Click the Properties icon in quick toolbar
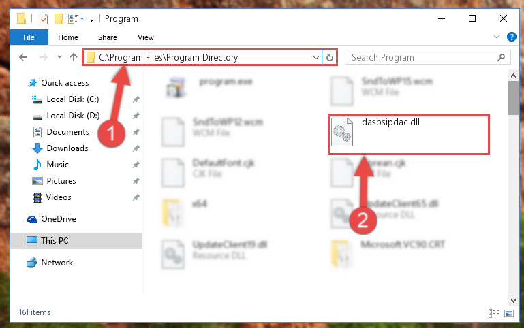Viewport: 524px width, 328px height. (44, 19)
